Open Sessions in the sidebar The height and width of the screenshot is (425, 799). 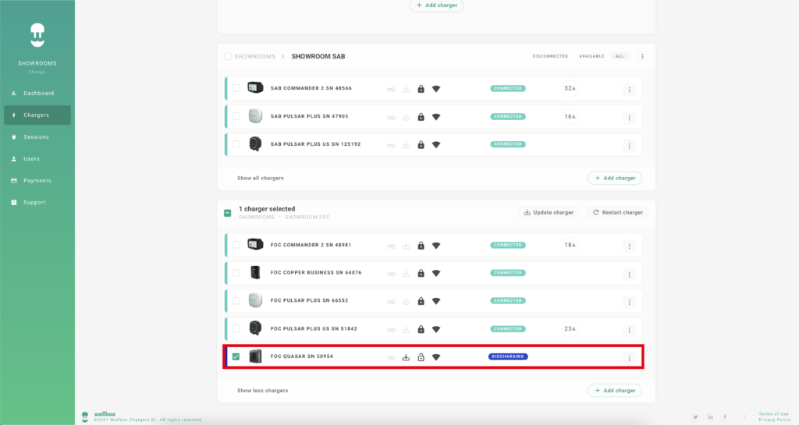coord(37,137)
